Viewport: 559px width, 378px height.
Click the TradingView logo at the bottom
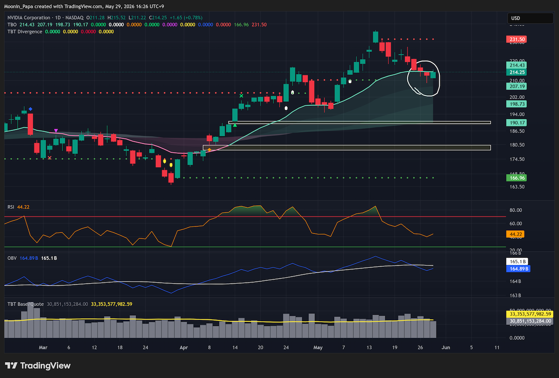[38, 366]
